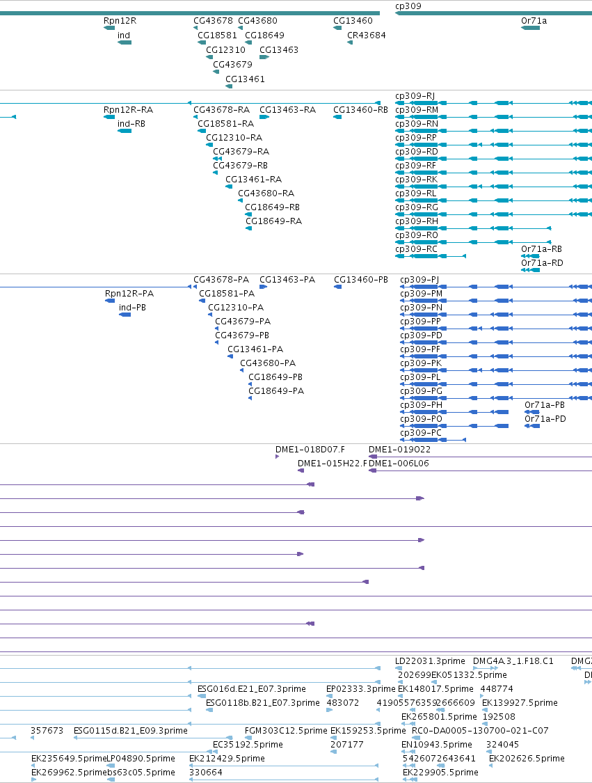Click EST EK235649.5prime

coord(69,759)
